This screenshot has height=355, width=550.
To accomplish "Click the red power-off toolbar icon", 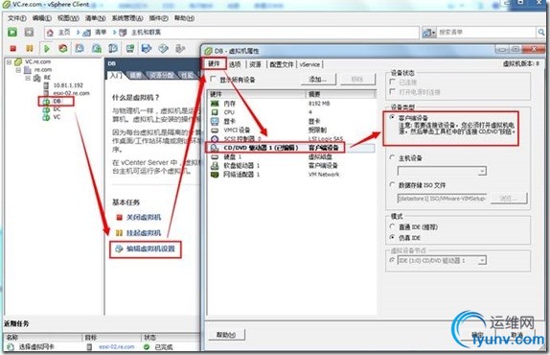I will point(13,48).
